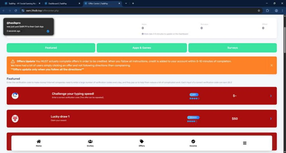Click the address bar URL field

pyautogui.click(x=139, y=11)
